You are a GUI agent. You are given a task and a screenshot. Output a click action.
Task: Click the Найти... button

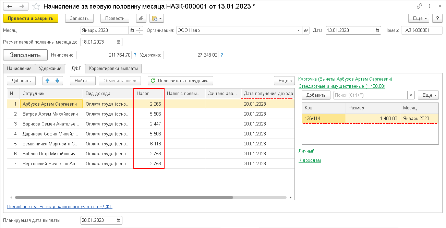click(83, 81)
